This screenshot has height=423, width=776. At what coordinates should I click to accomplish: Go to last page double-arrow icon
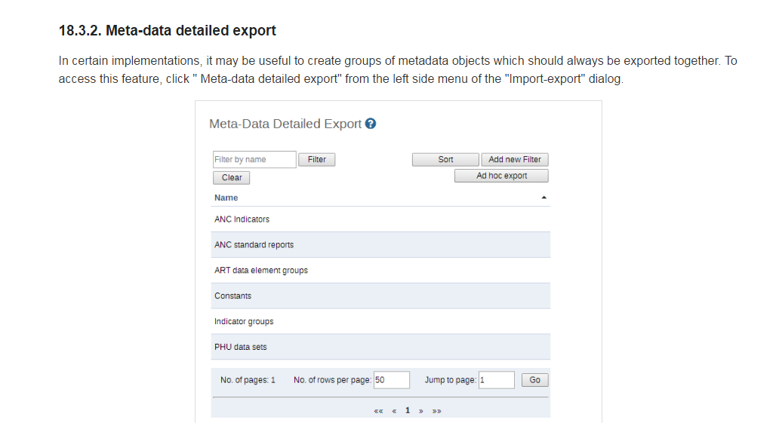436,411
